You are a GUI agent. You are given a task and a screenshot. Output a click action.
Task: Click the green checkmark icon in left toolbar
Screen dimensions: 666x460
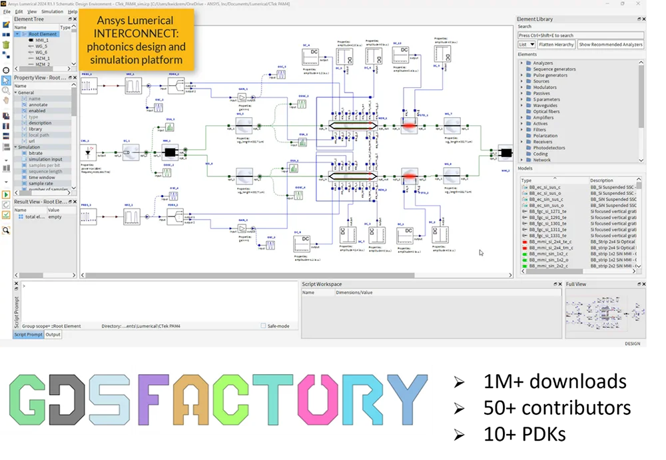click(x=6, y=215)
